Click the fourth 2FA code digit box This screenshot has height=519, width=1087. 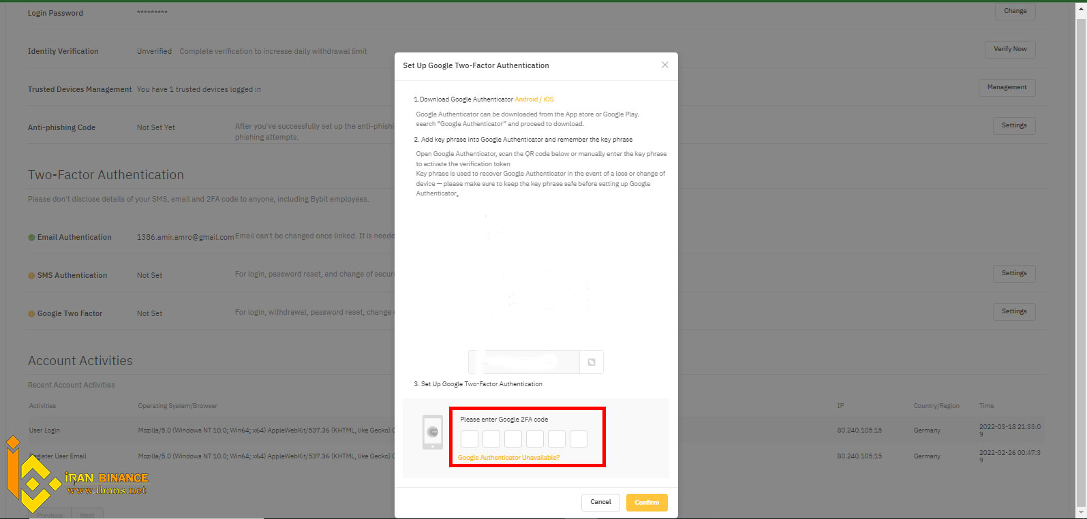[535, 439]
